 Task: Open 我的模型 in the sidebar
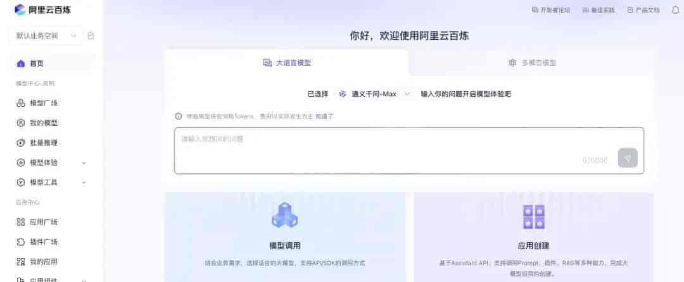tap(44, 123)
